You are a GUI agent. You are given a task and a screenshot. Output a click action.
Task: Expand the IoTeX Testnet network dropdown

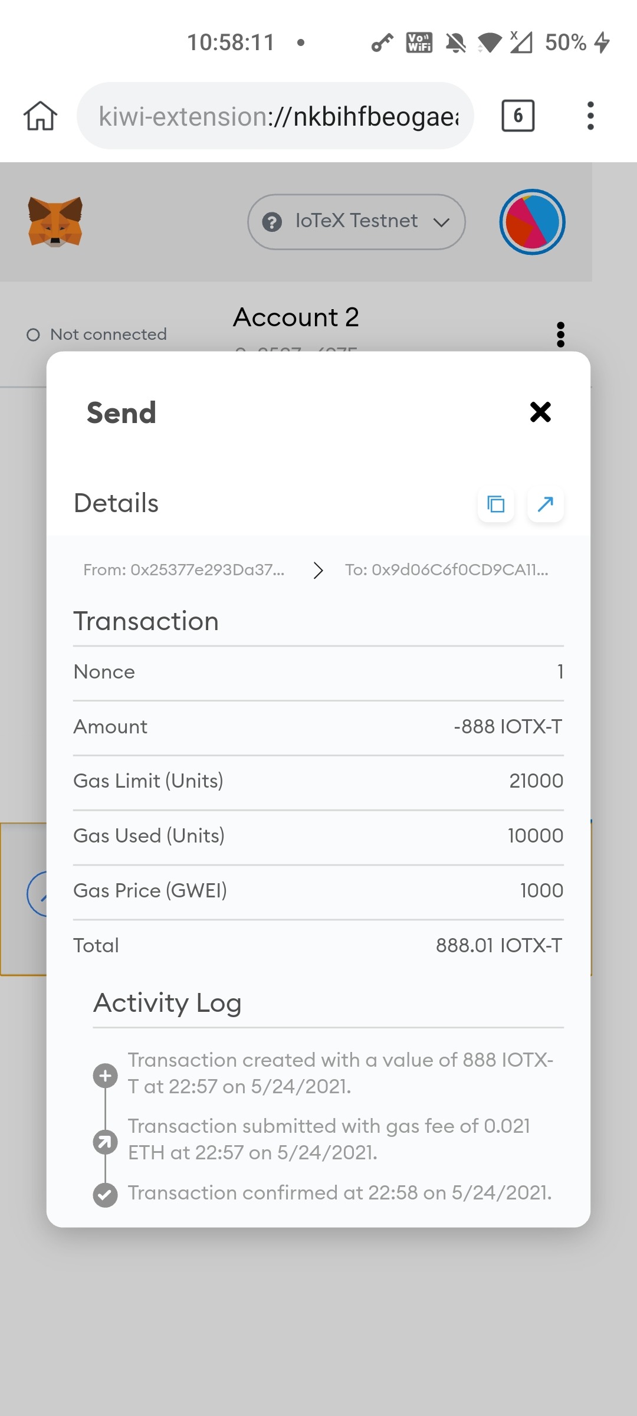pyautogui.click(x=356, y=222)
